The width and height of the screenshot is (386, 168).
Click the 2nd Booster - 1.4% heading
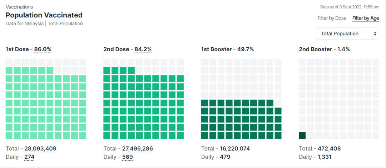pos(324,49)
